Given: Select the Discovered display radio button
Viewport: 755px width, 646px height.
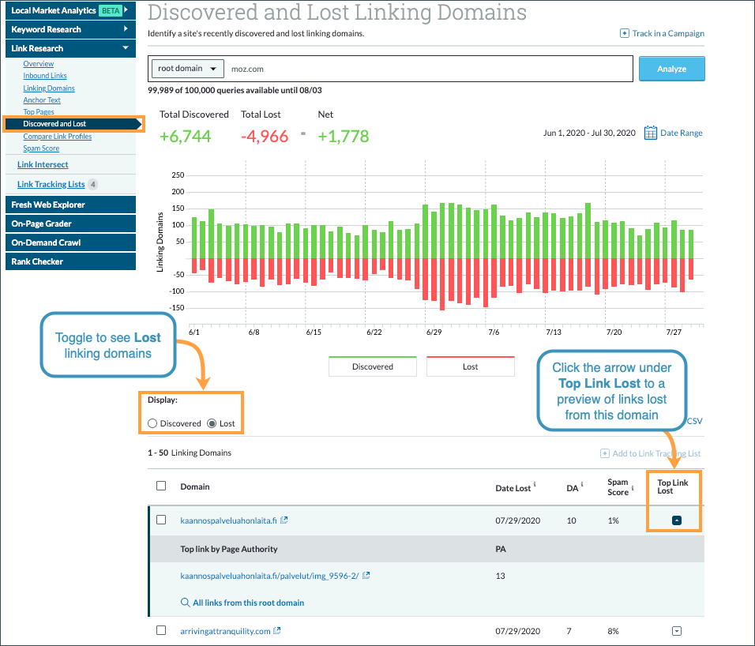Looking at the screenshot, I should (x=152, y=423).
